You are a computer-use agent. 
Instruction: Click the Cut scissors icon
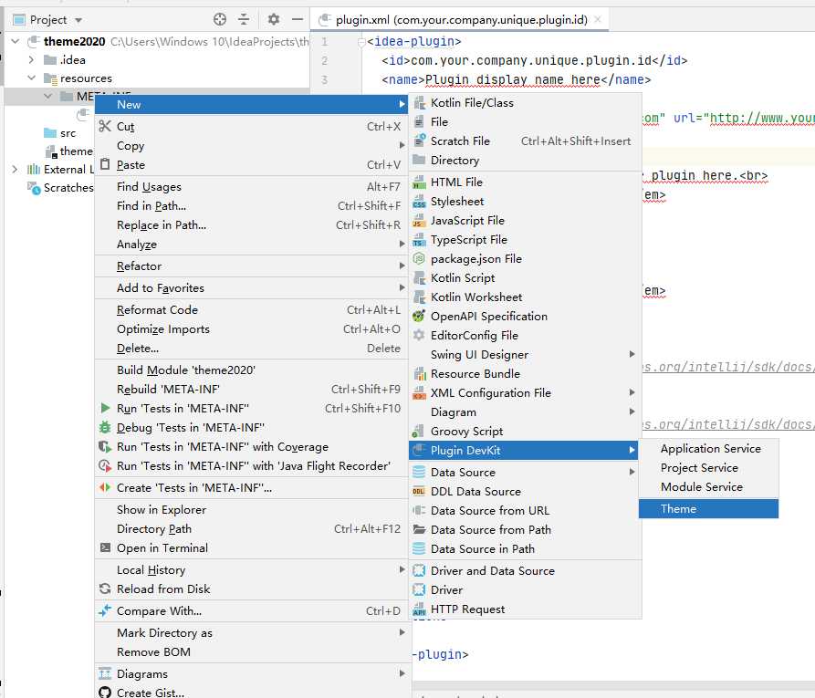(105, 126)
